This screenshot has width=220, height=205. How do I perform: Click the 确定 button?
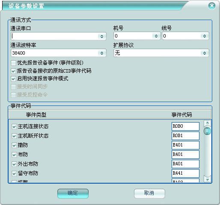[73, 193]
